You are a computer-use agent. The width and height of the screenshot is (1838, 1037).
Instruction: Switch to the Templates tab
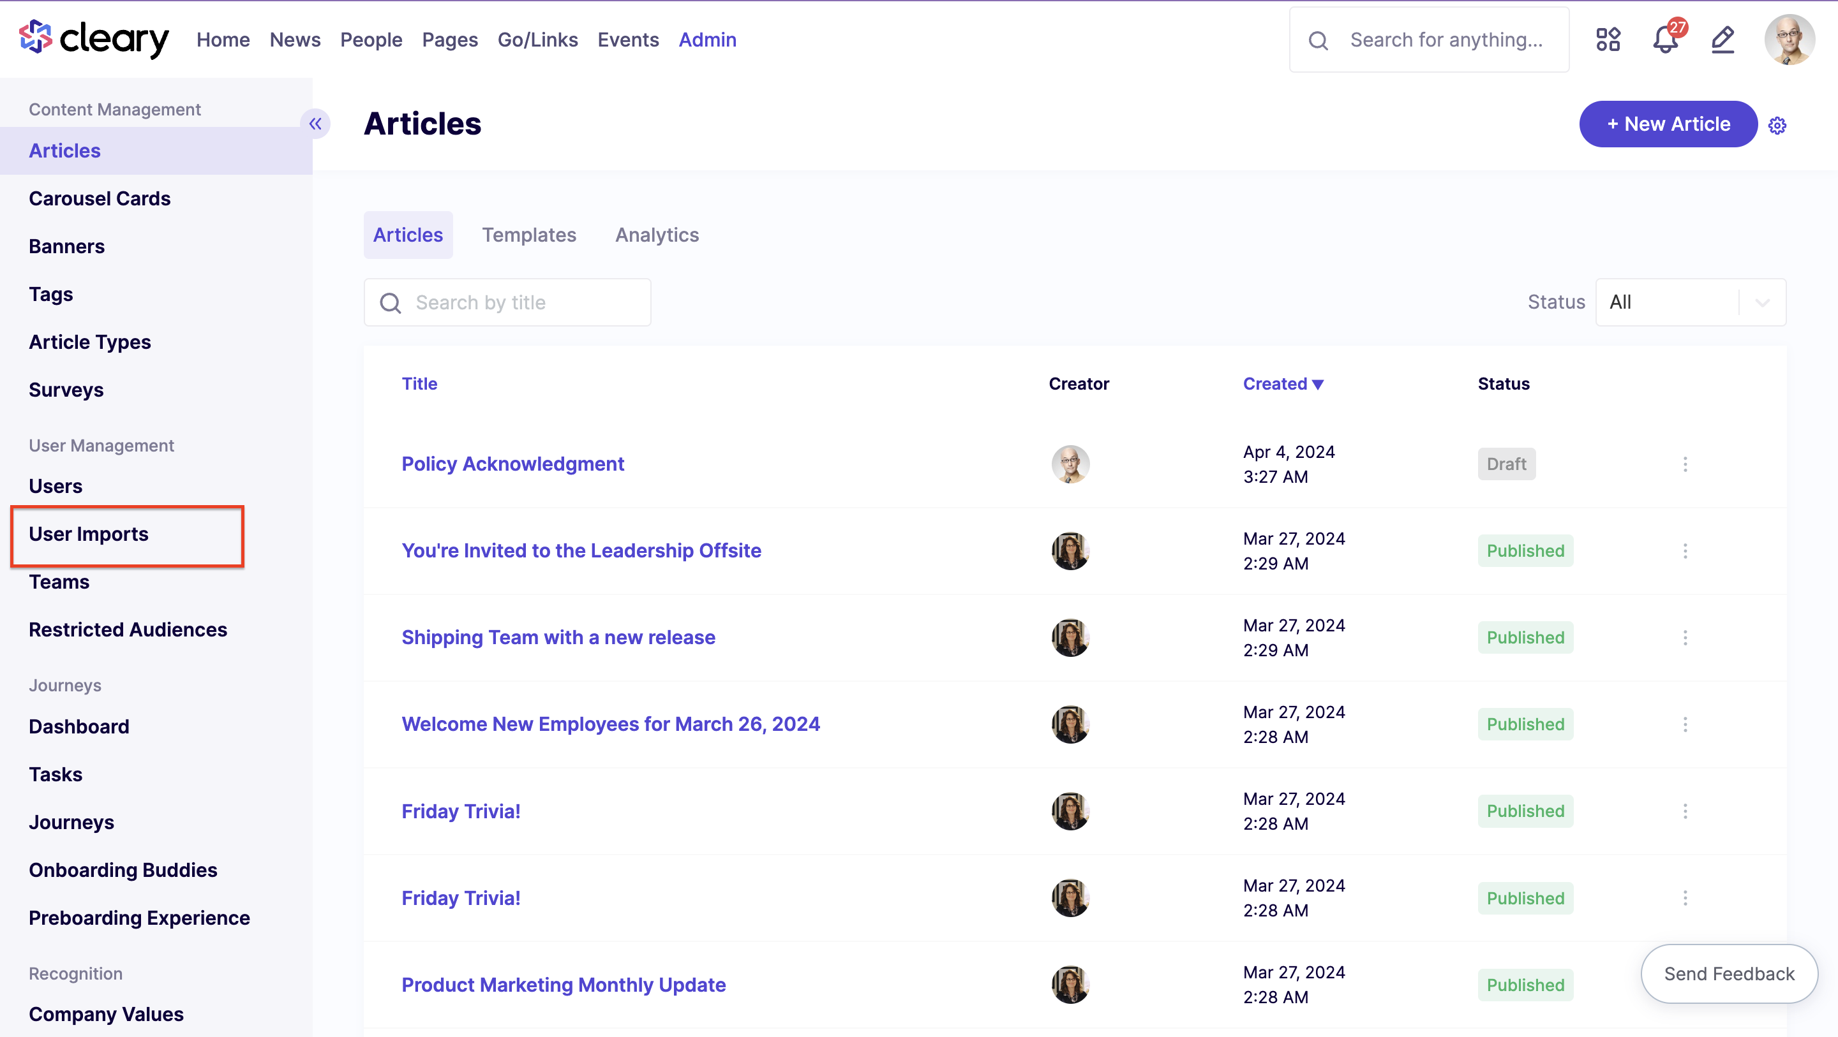(x=528, y=235)
